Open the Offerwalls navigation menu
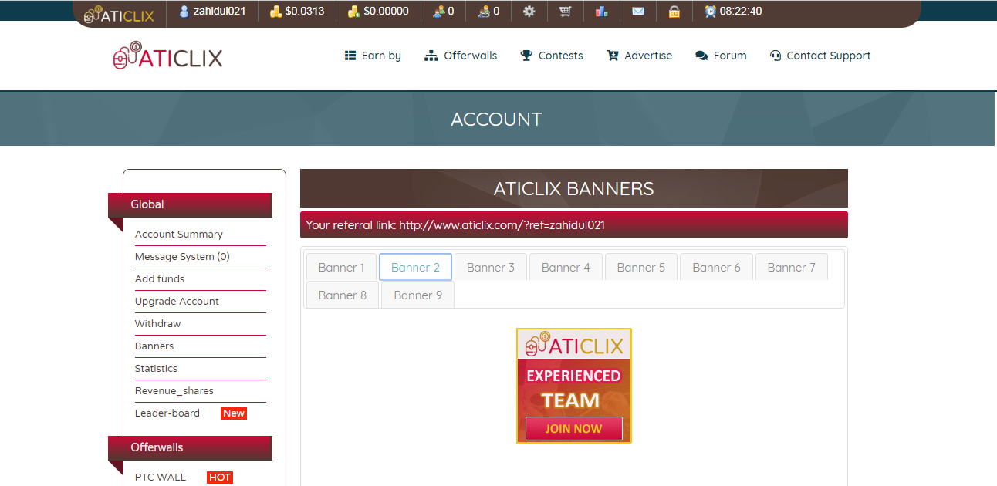Image resolution: width=997 pixels, height=486 pixels. click(461, 56)
